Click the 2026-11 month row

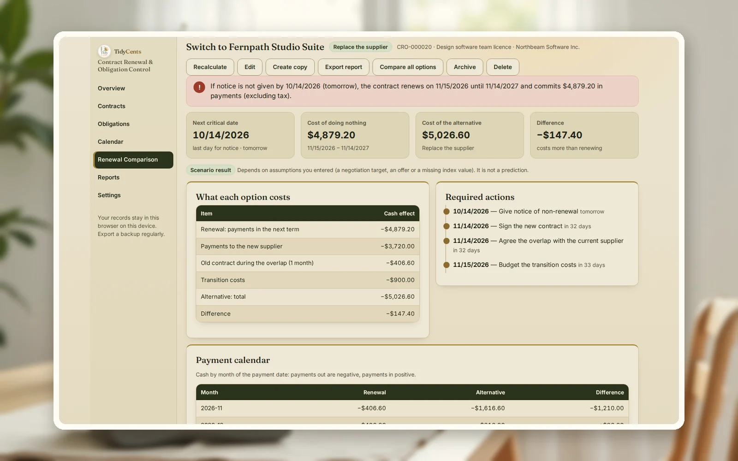(412, 408)
